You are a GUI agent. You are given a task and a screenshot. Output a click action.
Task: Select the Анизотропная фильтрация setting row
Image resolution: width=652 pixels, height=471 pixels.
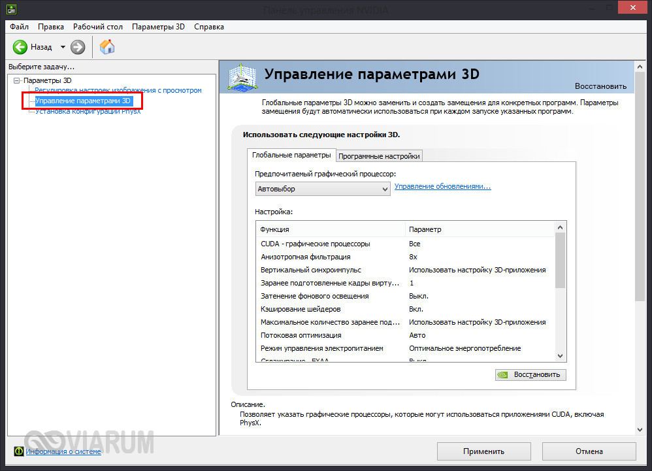(x=305, y=257)
